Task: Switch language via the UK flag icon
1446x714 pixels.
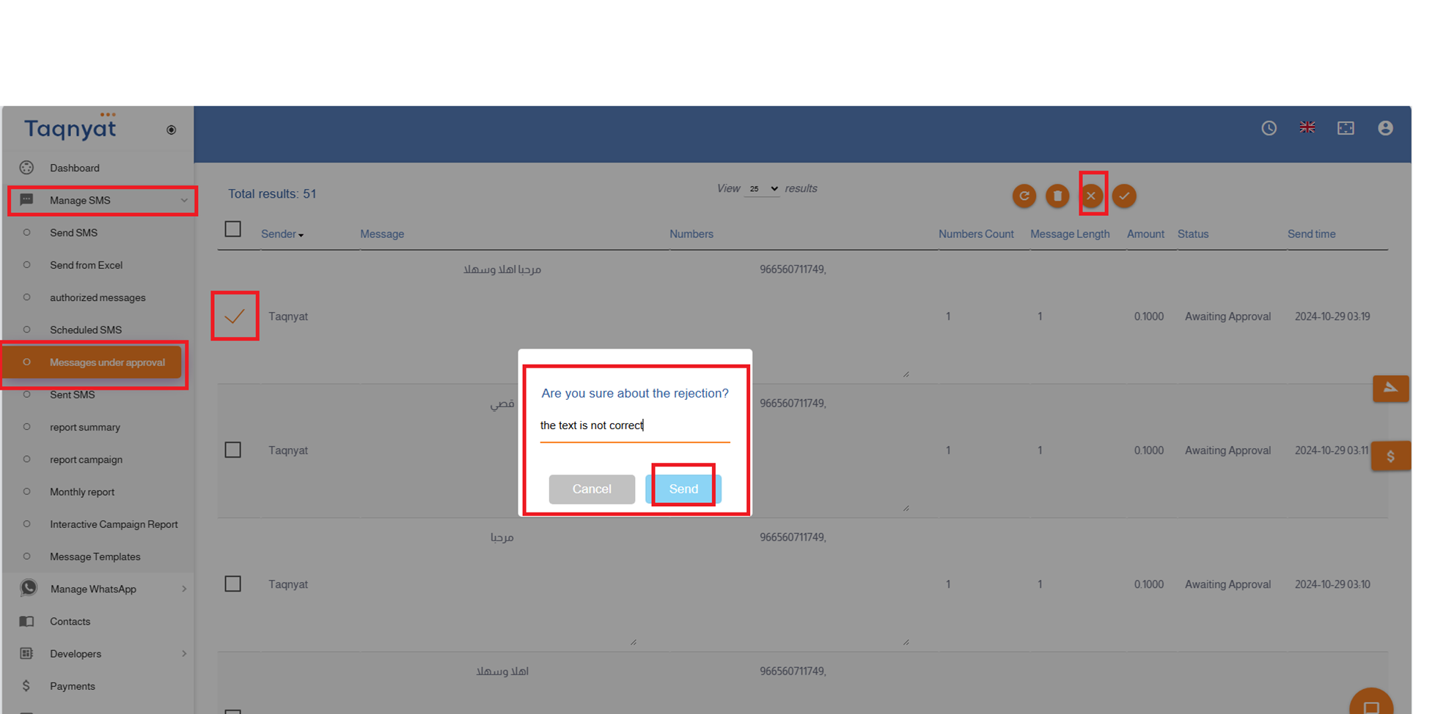Action: click(1307, 127)
